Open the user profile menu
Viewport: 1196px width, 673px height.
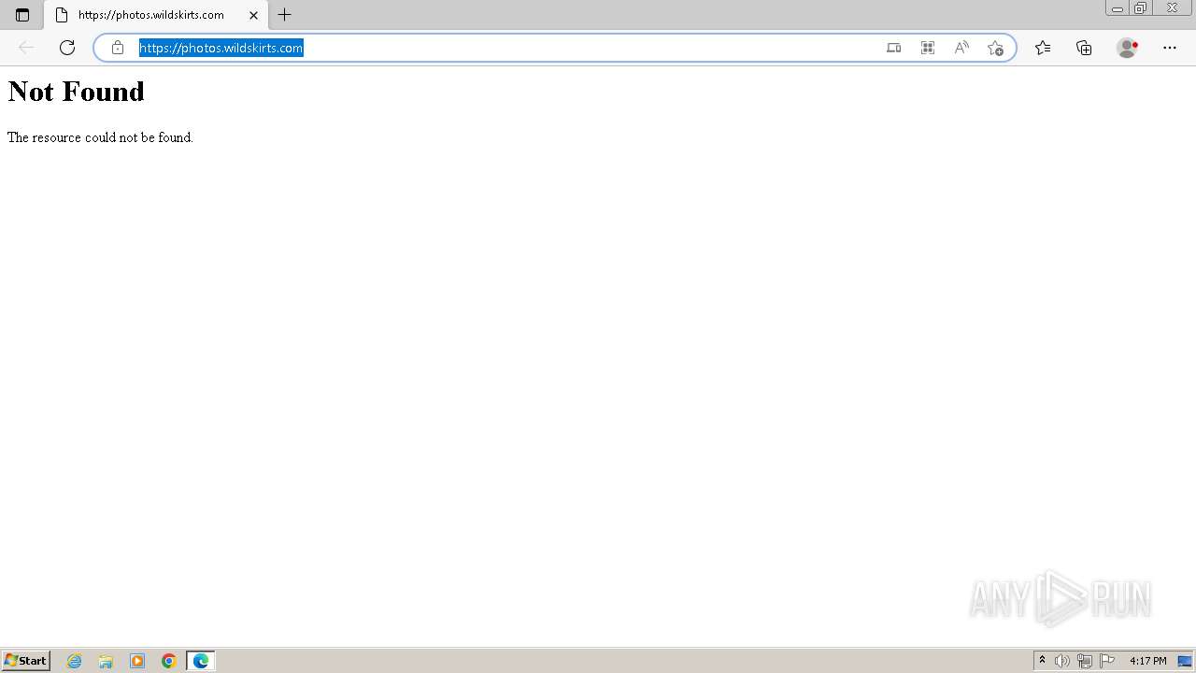coord(1128,48)
